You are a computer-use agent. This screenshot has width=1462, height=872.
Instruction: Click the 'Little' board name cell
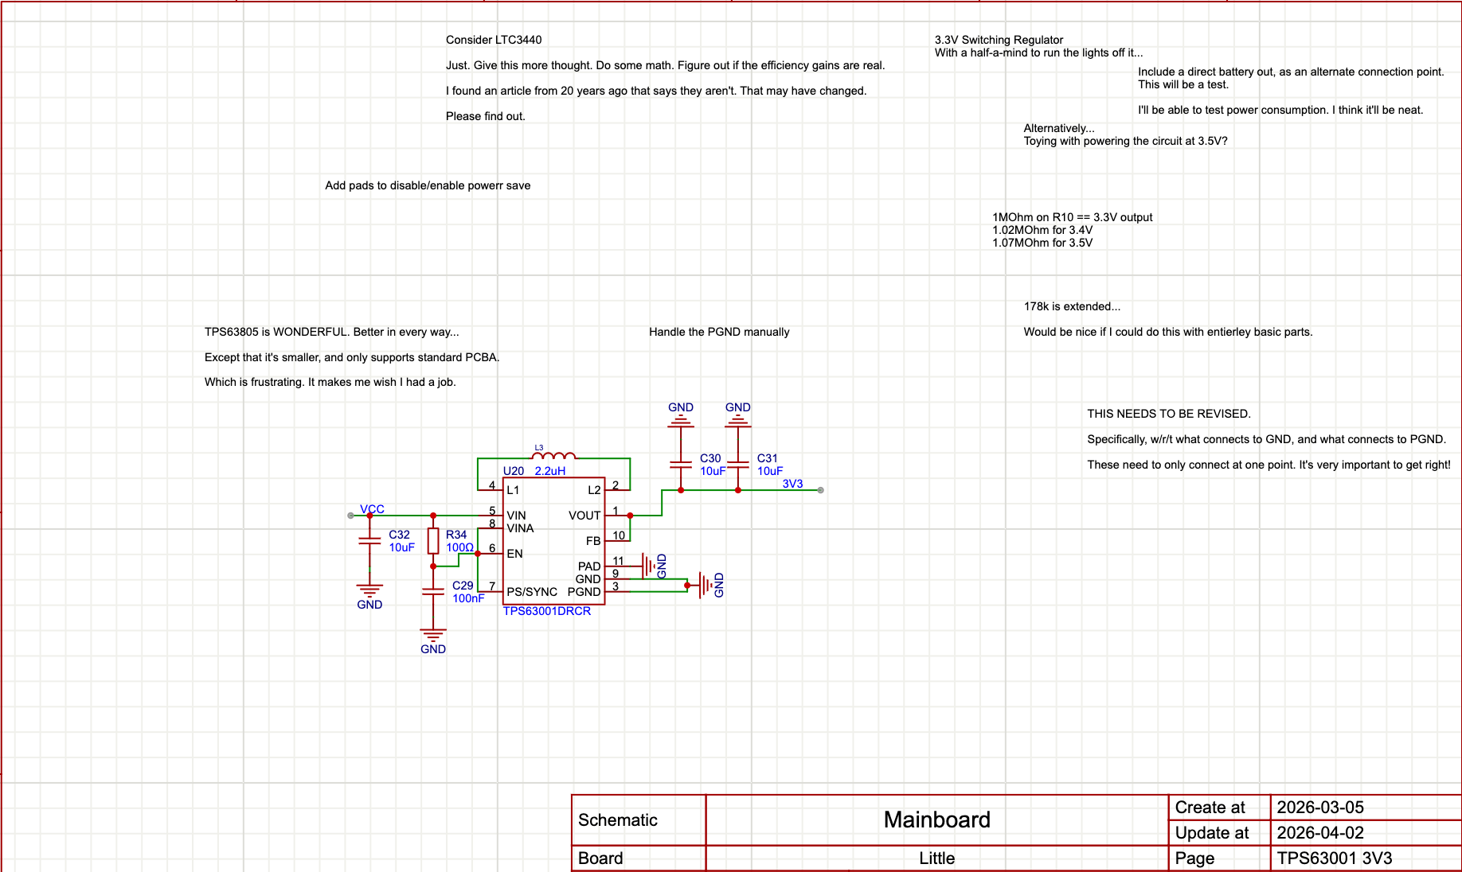[937, 858]
